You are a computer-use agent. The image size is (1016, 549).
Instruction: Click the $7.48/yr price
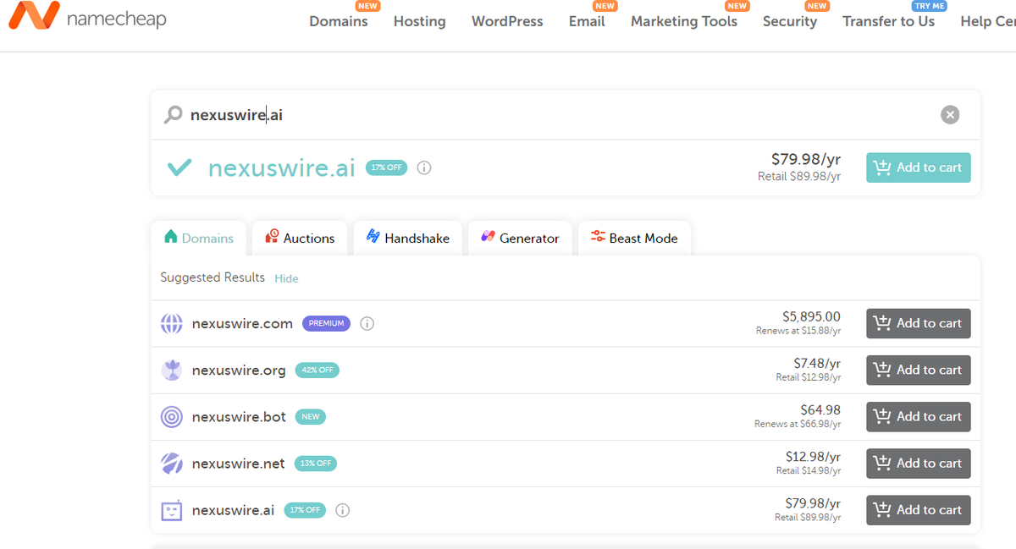click(x=817, y=363)
